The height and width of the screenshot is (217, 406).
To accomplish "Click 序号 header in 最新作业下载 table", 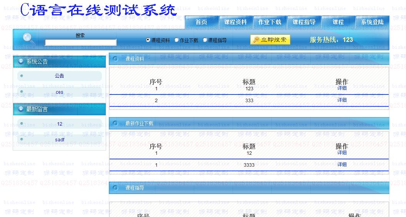I will (156, 146).
